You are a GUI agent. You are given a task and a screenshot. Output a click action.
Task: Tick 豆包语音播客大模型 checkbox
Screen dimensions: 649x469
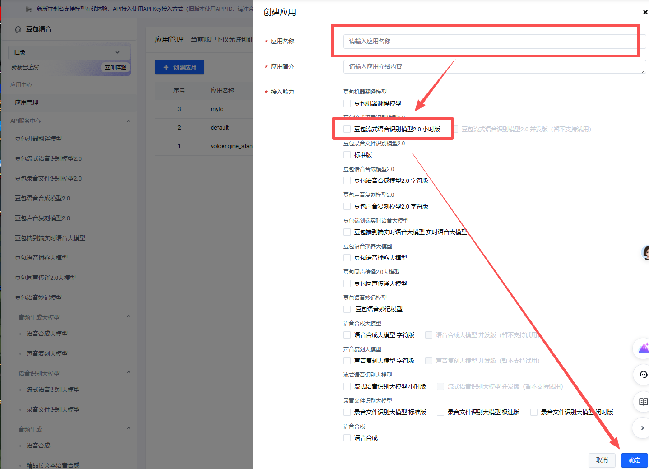pyautogui.click(x=347, y=258)
